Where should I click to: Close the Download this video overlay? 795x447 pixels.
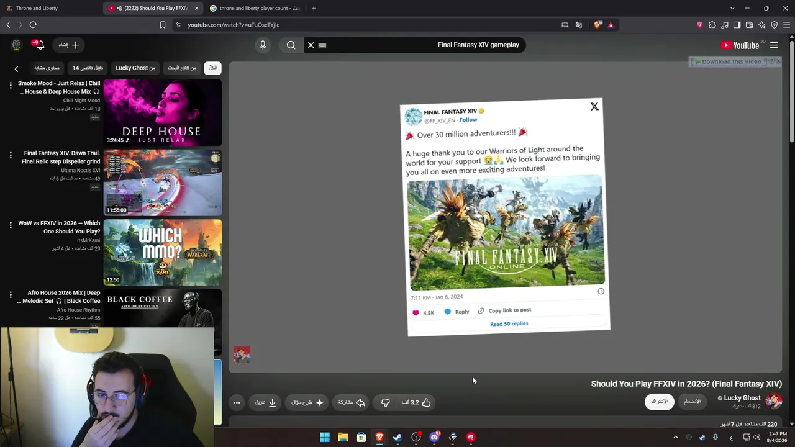click(778, 61)
